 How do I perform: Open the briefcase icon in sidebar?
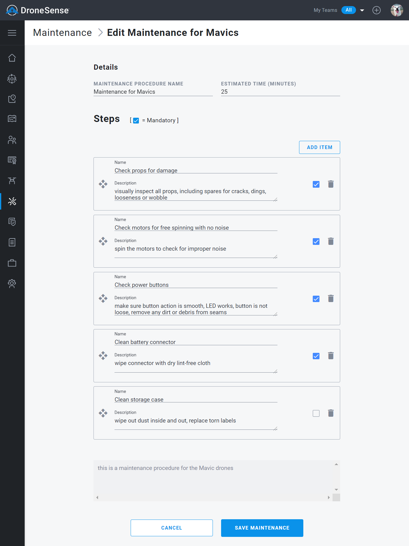pos(12,263)
